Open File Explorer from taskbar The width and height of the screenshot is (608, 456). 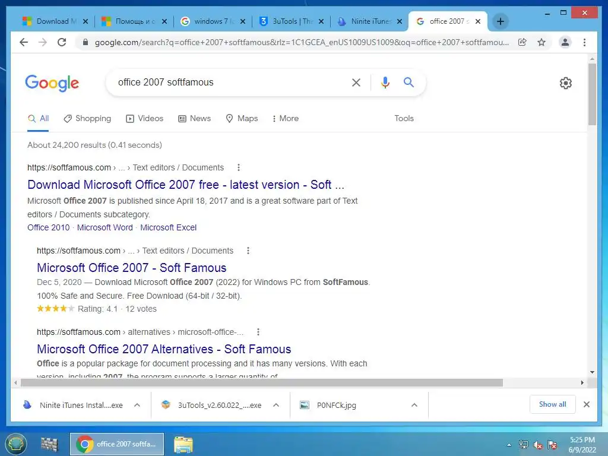point(183,444)
